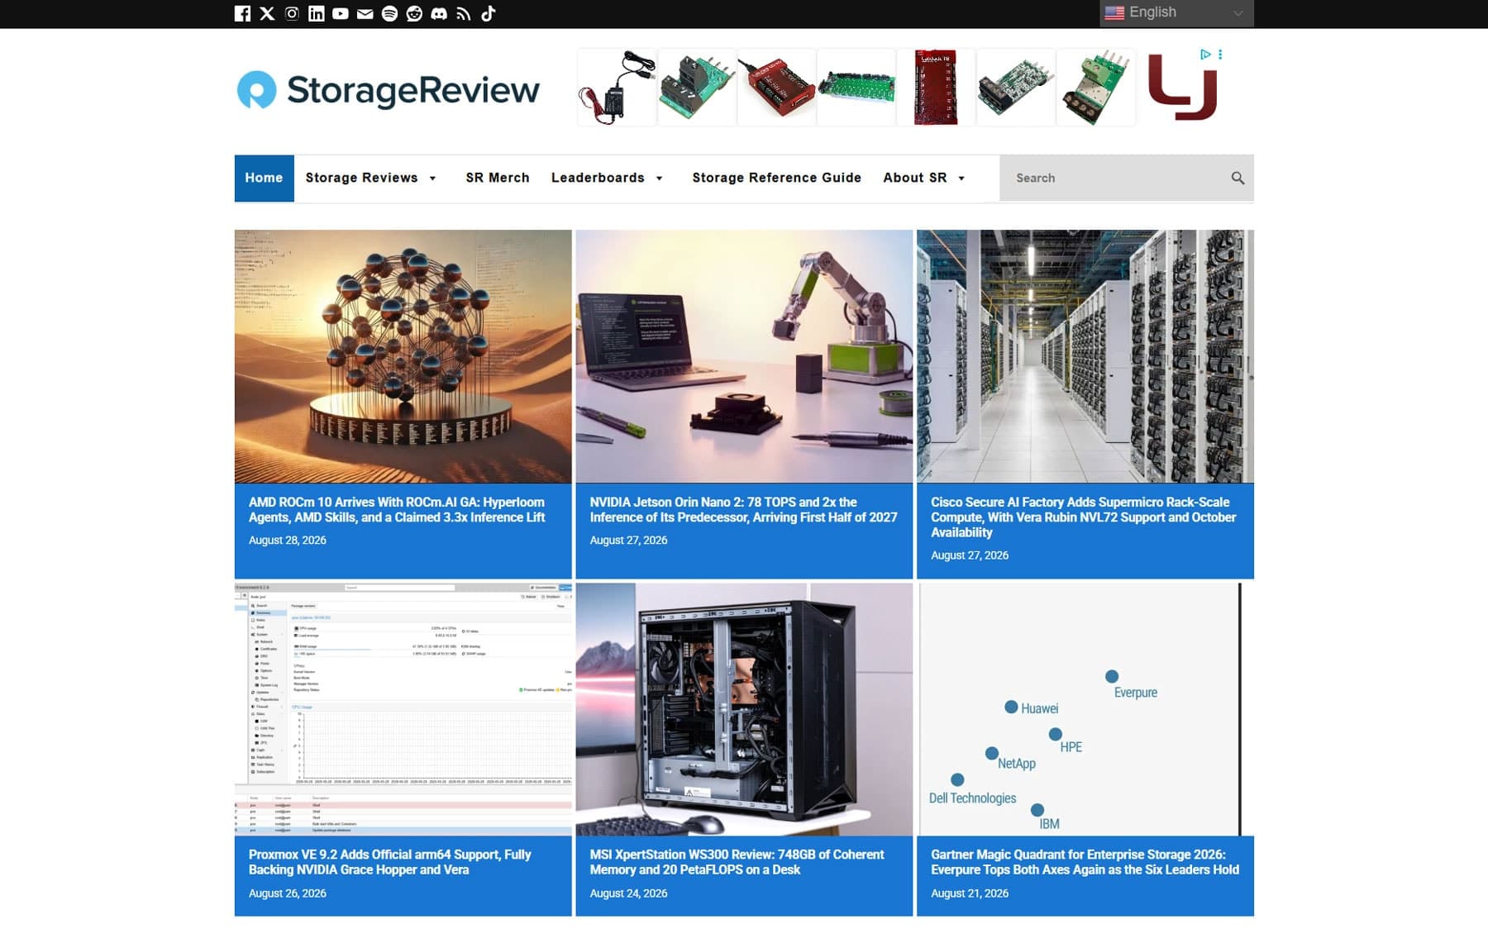
Task: Click the robot arm and laptop thumbnail
Action: pos(744,356)
